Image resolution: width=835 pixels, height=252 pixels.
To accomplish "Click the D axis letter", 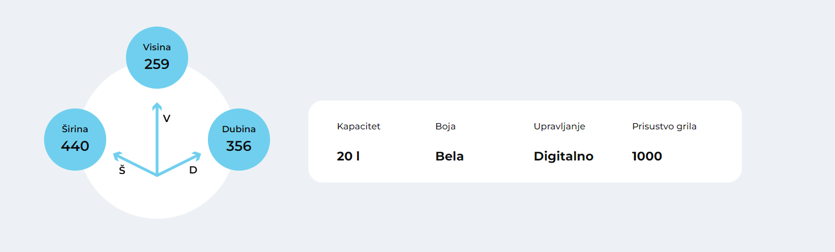I will 193,170.
